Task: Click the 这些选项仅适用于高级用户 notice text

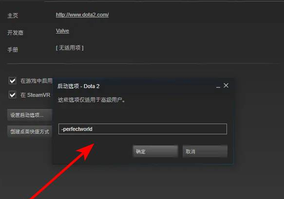Action: click(x=92, y=100)
